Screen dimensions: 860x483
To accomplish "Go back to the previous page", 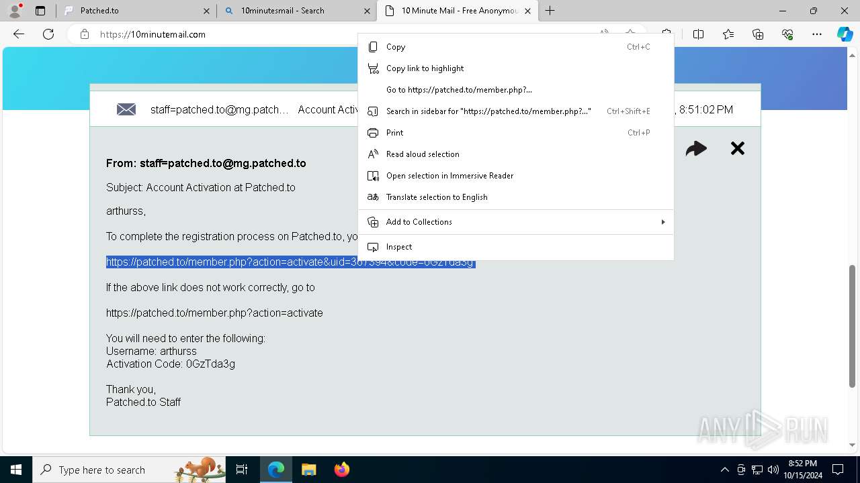I will coord(19,34).
